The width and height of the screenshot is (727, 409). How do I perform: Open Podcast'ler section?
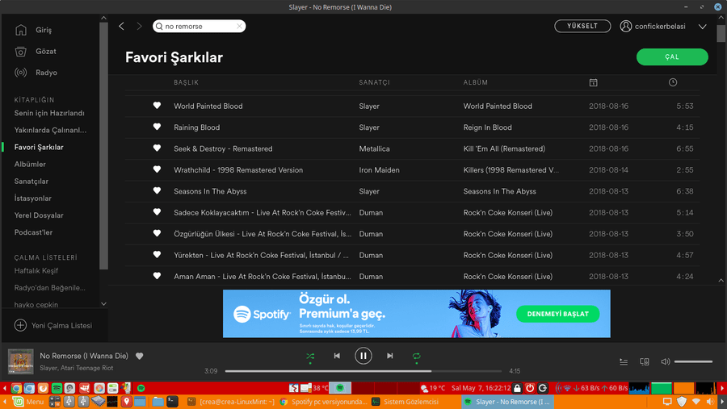click(x=33, y=232)
